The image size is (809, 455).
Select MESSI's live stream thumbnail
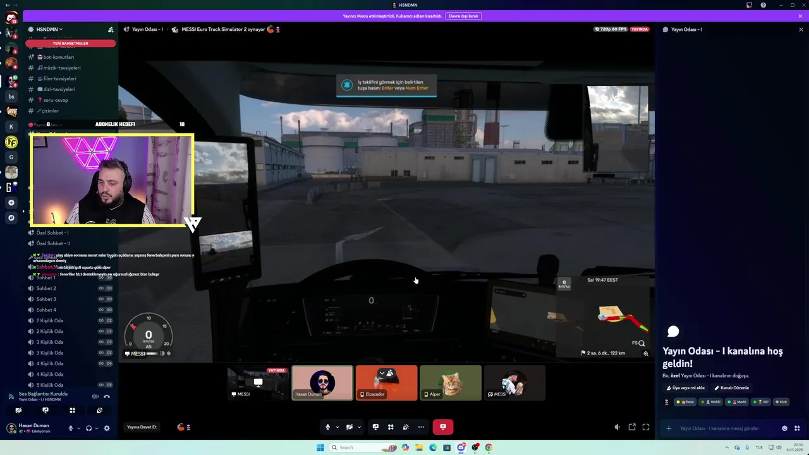pos(258,383)
